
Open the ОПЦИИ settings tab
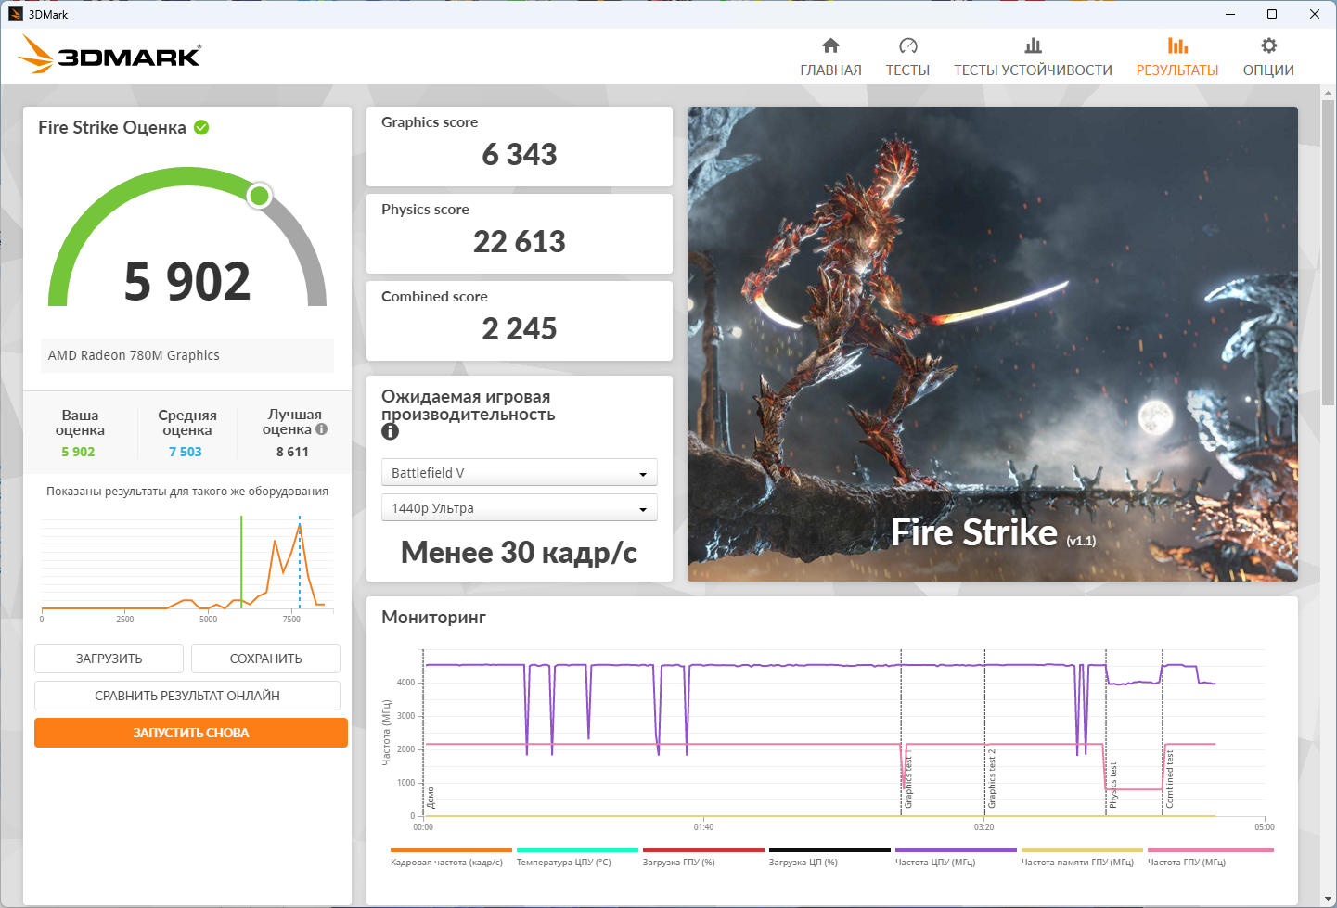pyautogui.click(x=1268, y=58)
